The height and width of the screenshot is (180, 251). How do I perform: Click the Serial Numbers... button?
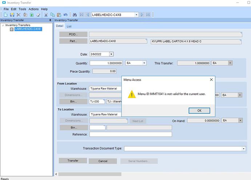coord(139,161)
